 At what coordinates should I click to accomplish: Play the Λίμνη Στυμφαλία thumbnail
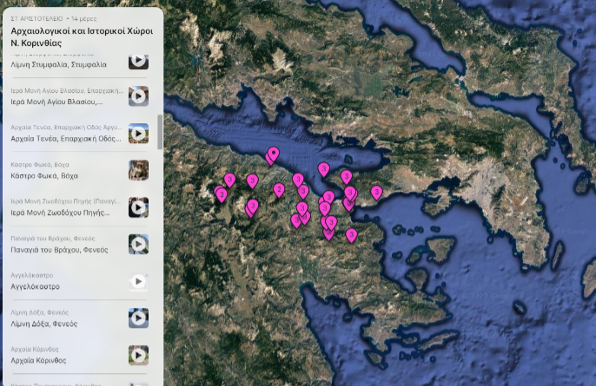tap(138, 61)
